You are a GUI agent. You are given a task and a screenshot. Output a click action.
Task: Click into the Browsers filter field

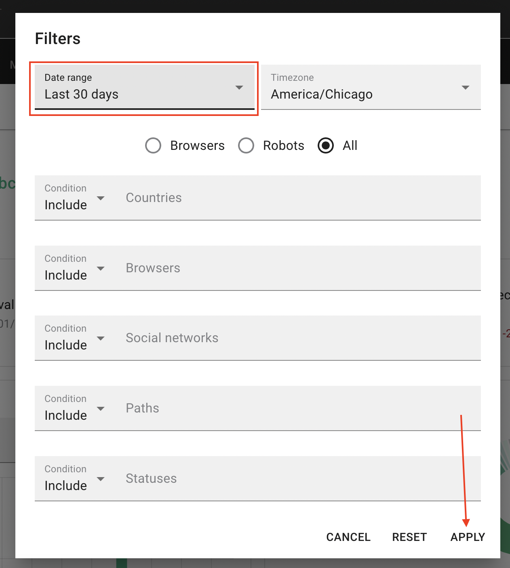pos(299,268)
